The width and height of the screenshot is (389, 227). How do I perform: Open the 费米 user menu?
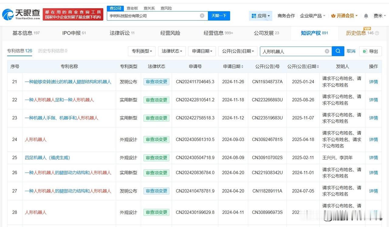pos(380,16)
